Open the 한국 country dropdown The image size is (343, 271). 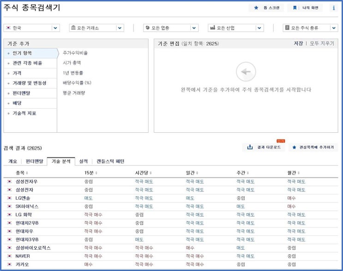[31, 28]
